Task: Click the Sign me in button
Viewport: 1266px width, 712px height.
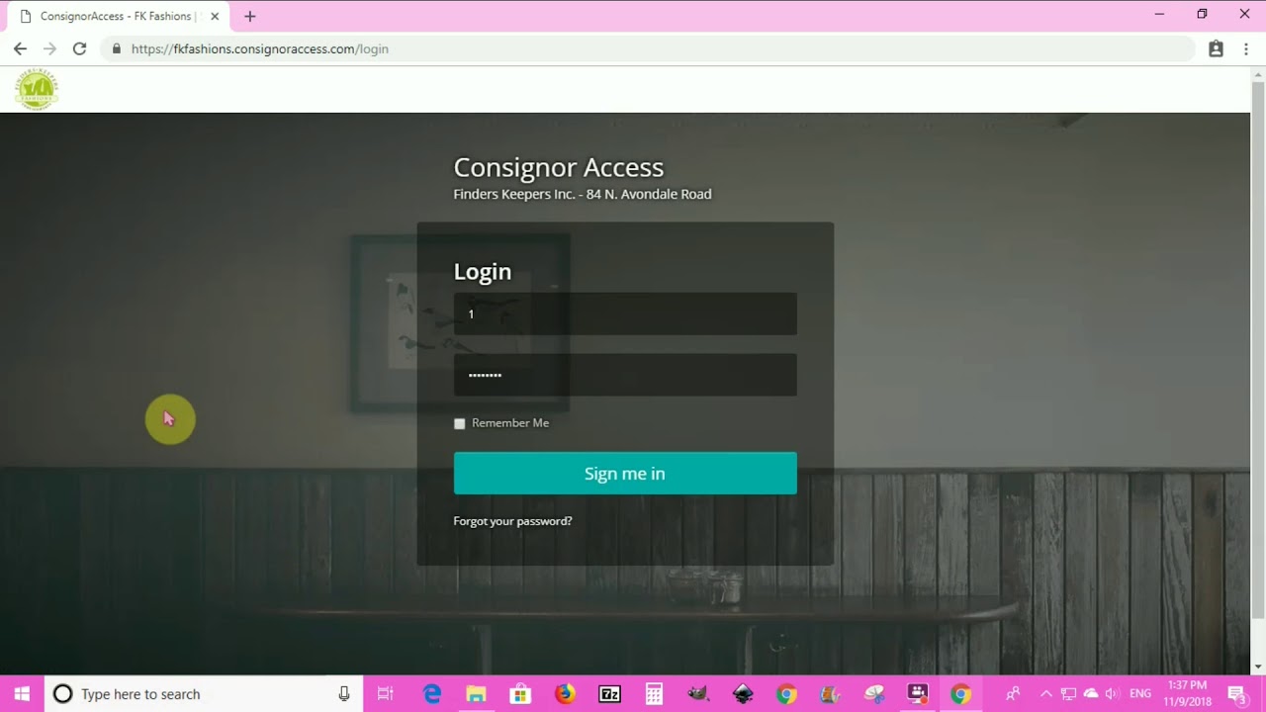Action: point(625,474)
